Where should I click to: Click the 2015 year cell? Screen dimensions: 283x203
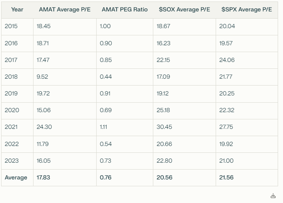pos(11,27)
